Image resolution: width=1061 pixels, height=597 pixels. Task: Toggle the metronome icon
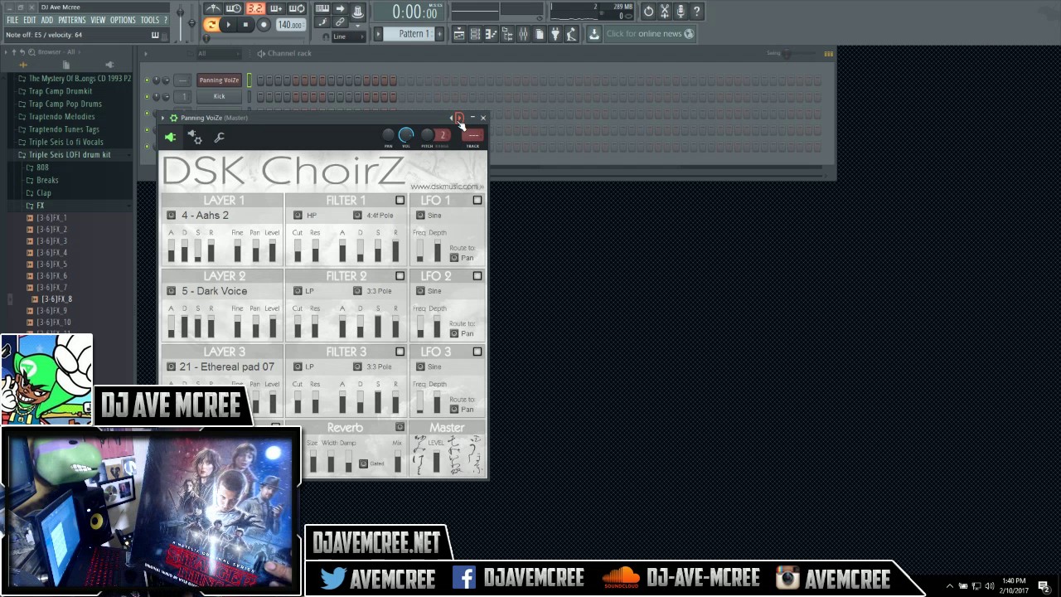click(x=213, y=9)
